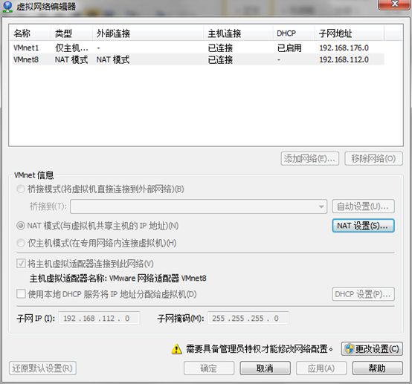Click 仅主机... type cell of VMnet1
This screenshot has width=412, height=384.
(71, 48)
